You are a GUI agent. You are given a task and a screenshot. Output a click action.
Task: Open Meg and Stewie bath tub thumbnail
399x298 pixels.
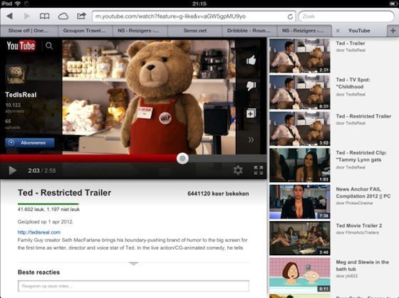coord(300,275)
